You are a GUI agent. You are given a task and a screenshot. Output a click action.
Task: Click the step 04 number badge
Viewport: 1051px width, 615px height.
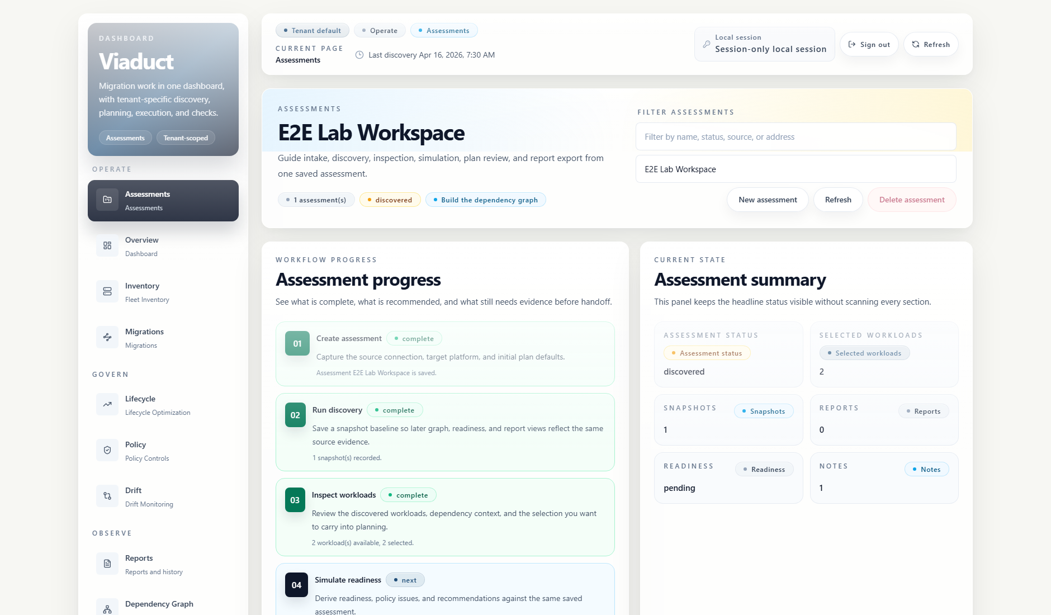296,585
